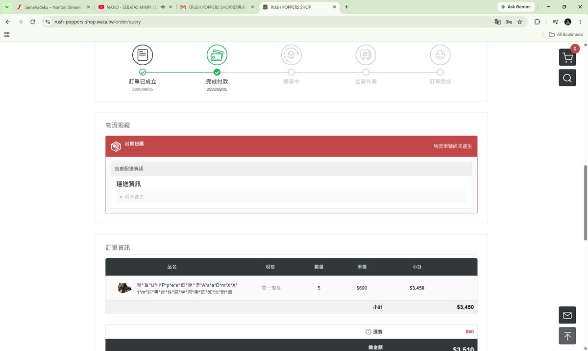
Task: Open the extensions puzzle icon
Action: click(537, 22)
